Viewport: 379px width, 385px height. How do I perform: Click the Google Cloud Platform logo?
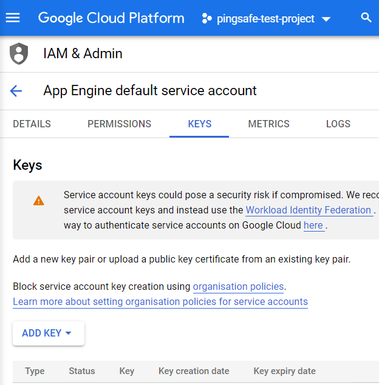111,18
